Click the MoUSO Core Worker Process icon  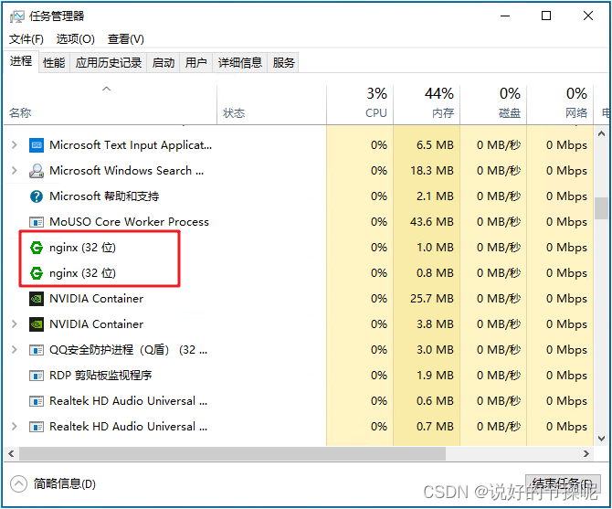tap(37, 222)
